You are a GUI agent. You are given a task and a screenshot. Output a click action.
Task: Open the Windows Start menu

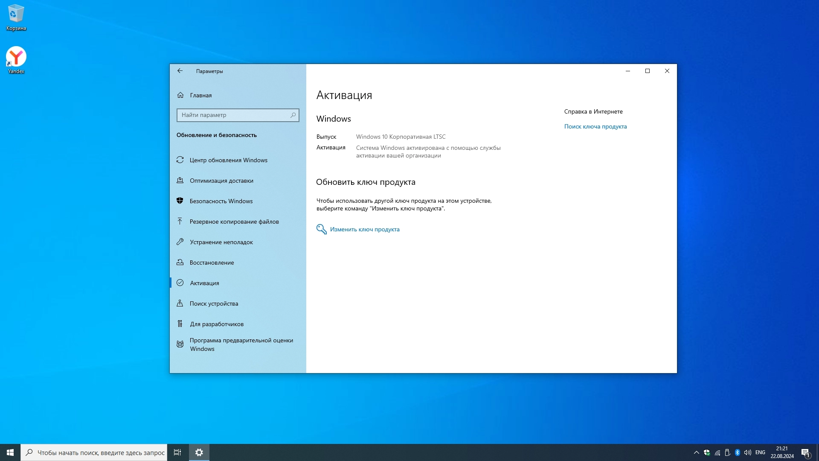pos(10,452)
